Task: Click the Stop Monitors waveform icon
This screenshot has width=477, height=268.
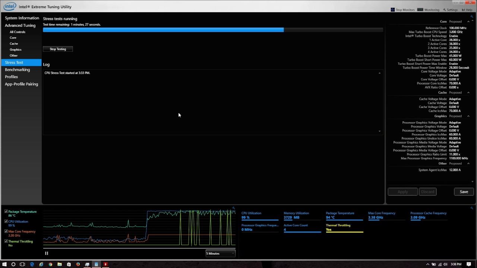Action: pos(392,10)
